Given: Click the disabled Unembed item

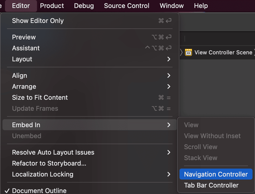Looking at the screenshot, I should [90, 136].
